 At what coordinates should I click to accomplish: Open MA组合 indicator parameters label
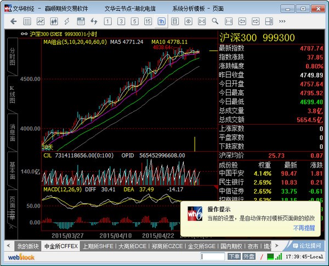[75, 42]
